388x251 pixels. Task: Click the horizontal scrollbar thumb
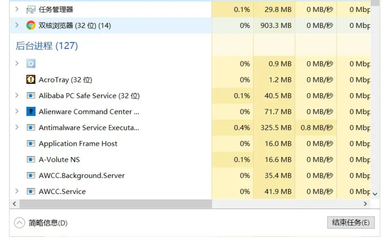[116, 204]
